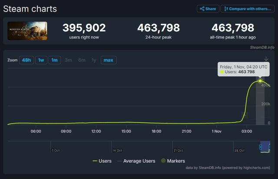The height and width of the screenshot is (179, 278).
Task: Select the 1w zoom range
Action: click(x=41, y=60)
